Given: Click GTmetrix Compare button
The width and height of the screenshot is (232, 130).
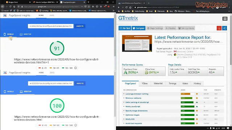Looking at the screenshot, I should click(138, 28).
